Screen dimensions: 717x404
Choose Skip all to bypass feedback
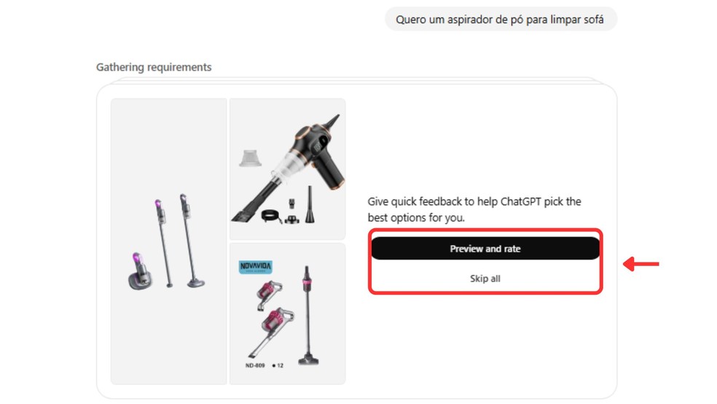485,278
